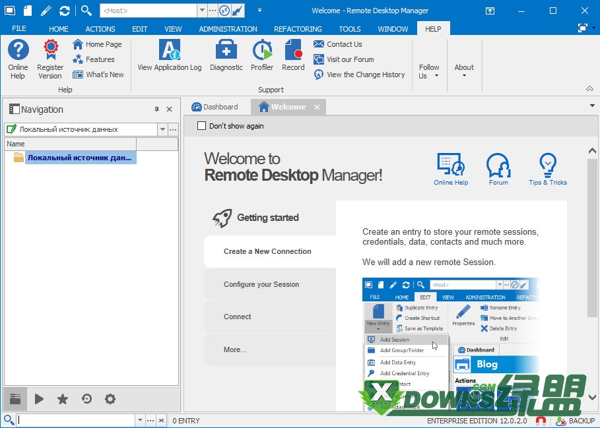
Task: Click the pencil Properties icon in title bar
Action: (x=46, y=11)
